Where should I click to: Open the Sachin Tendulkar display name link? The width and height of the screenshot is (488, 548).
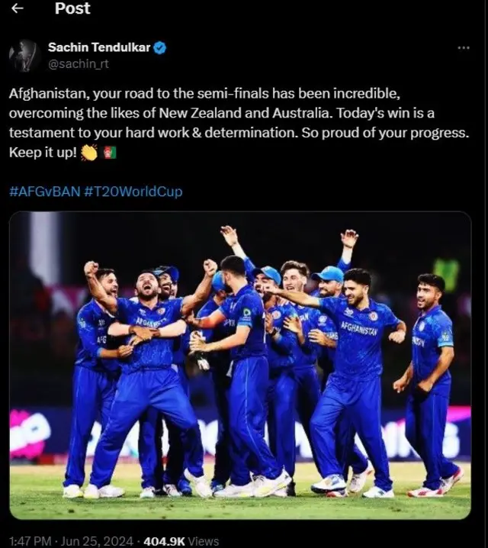pos(99,48)
